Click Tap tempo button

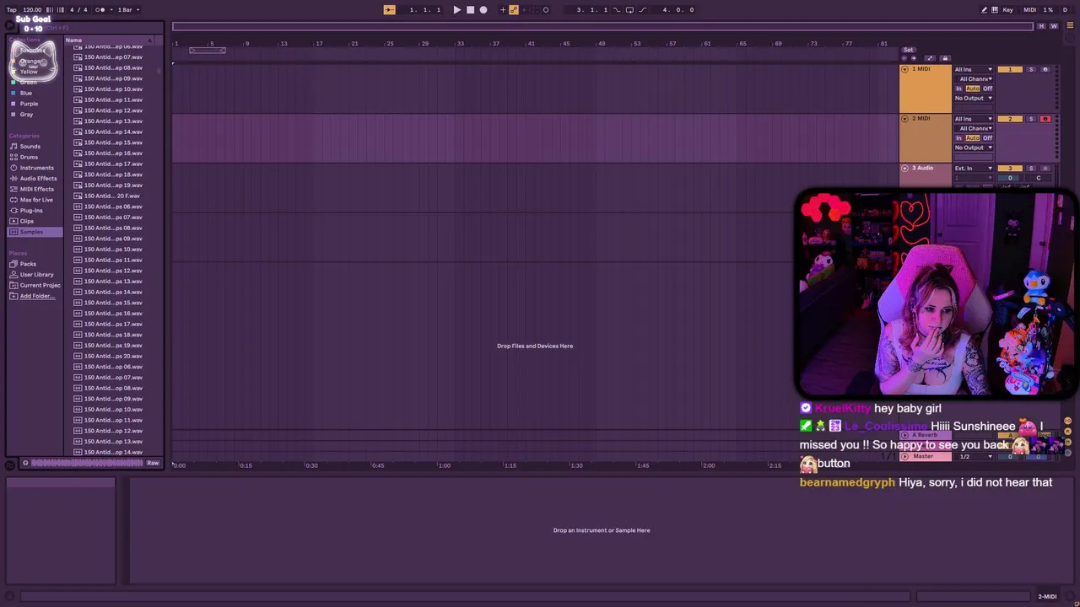click(12, 10)
